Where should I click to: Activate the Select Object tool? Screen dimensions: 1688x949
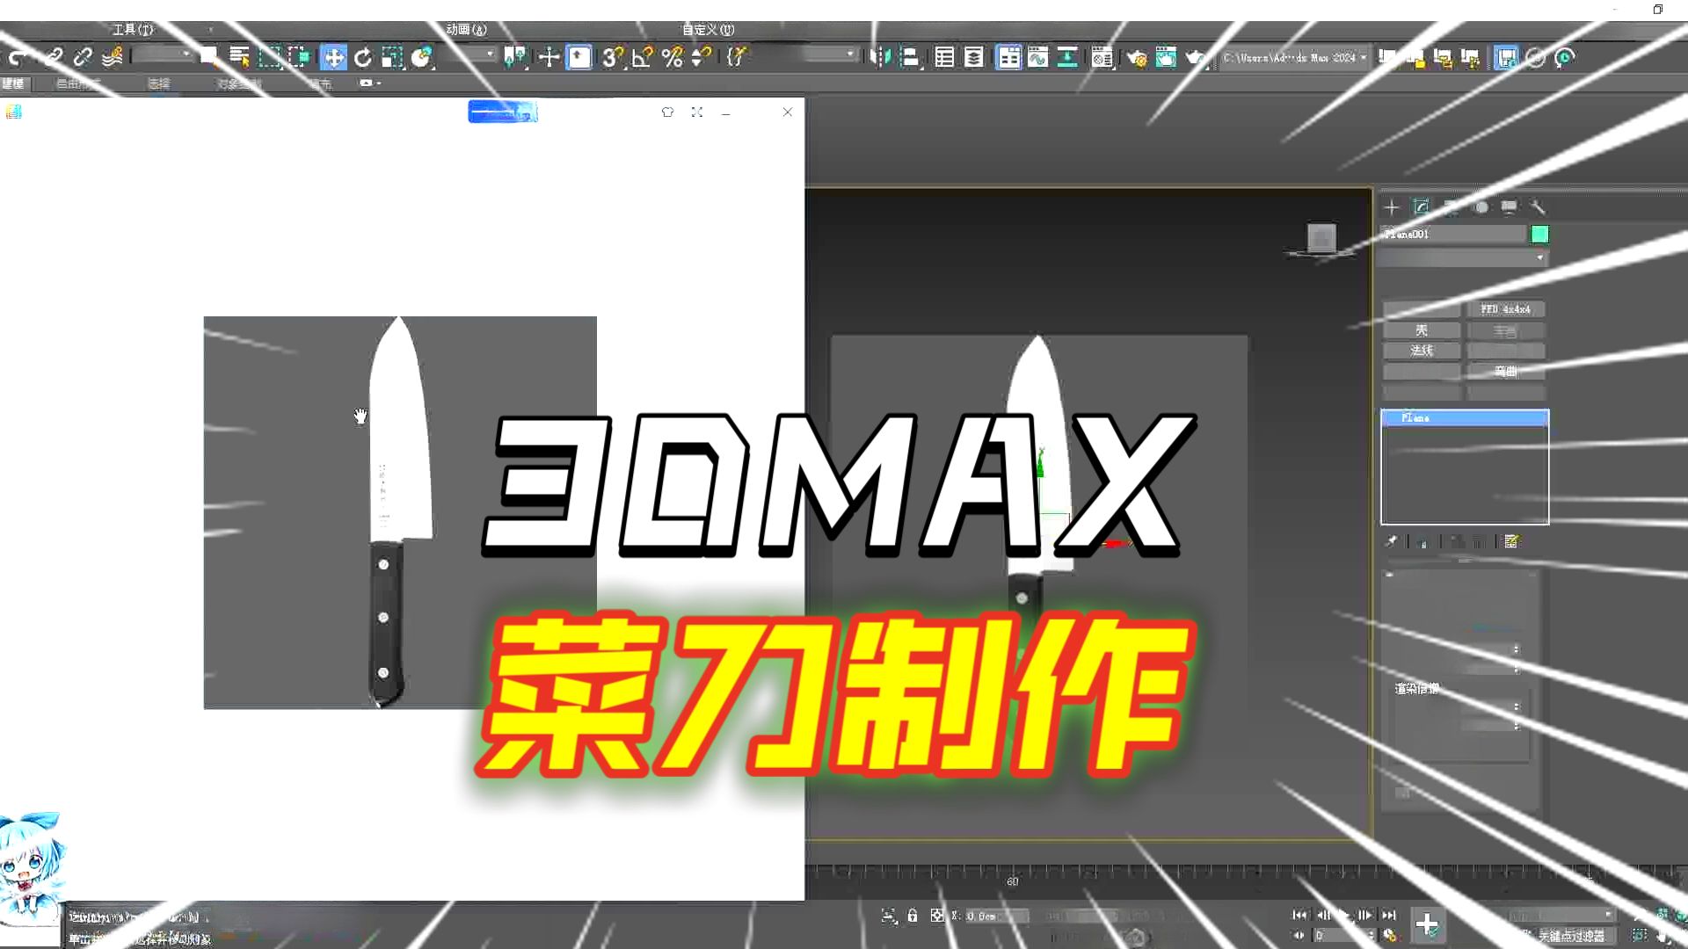[209, 58]
